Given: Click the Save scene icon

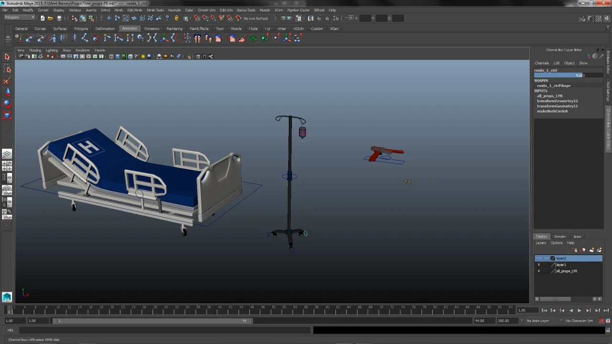Looking at the screenshot, I should [x=59, y=18].
